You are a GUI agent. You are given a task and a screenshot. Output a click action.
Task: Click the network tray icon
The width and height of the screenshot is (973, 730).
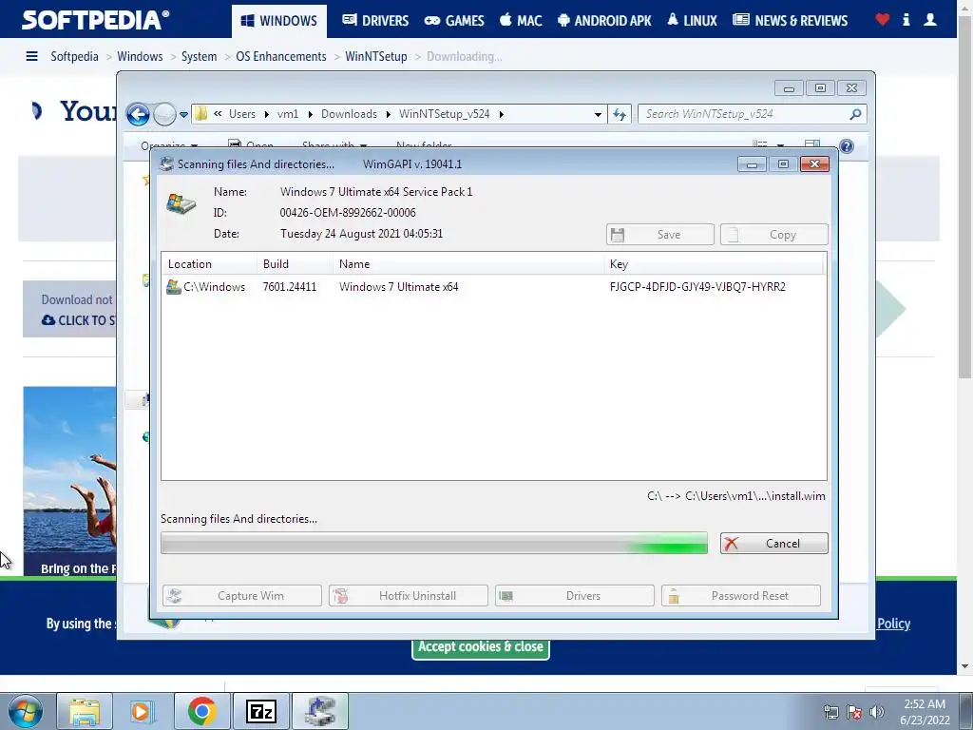click(x=830, y=712)
